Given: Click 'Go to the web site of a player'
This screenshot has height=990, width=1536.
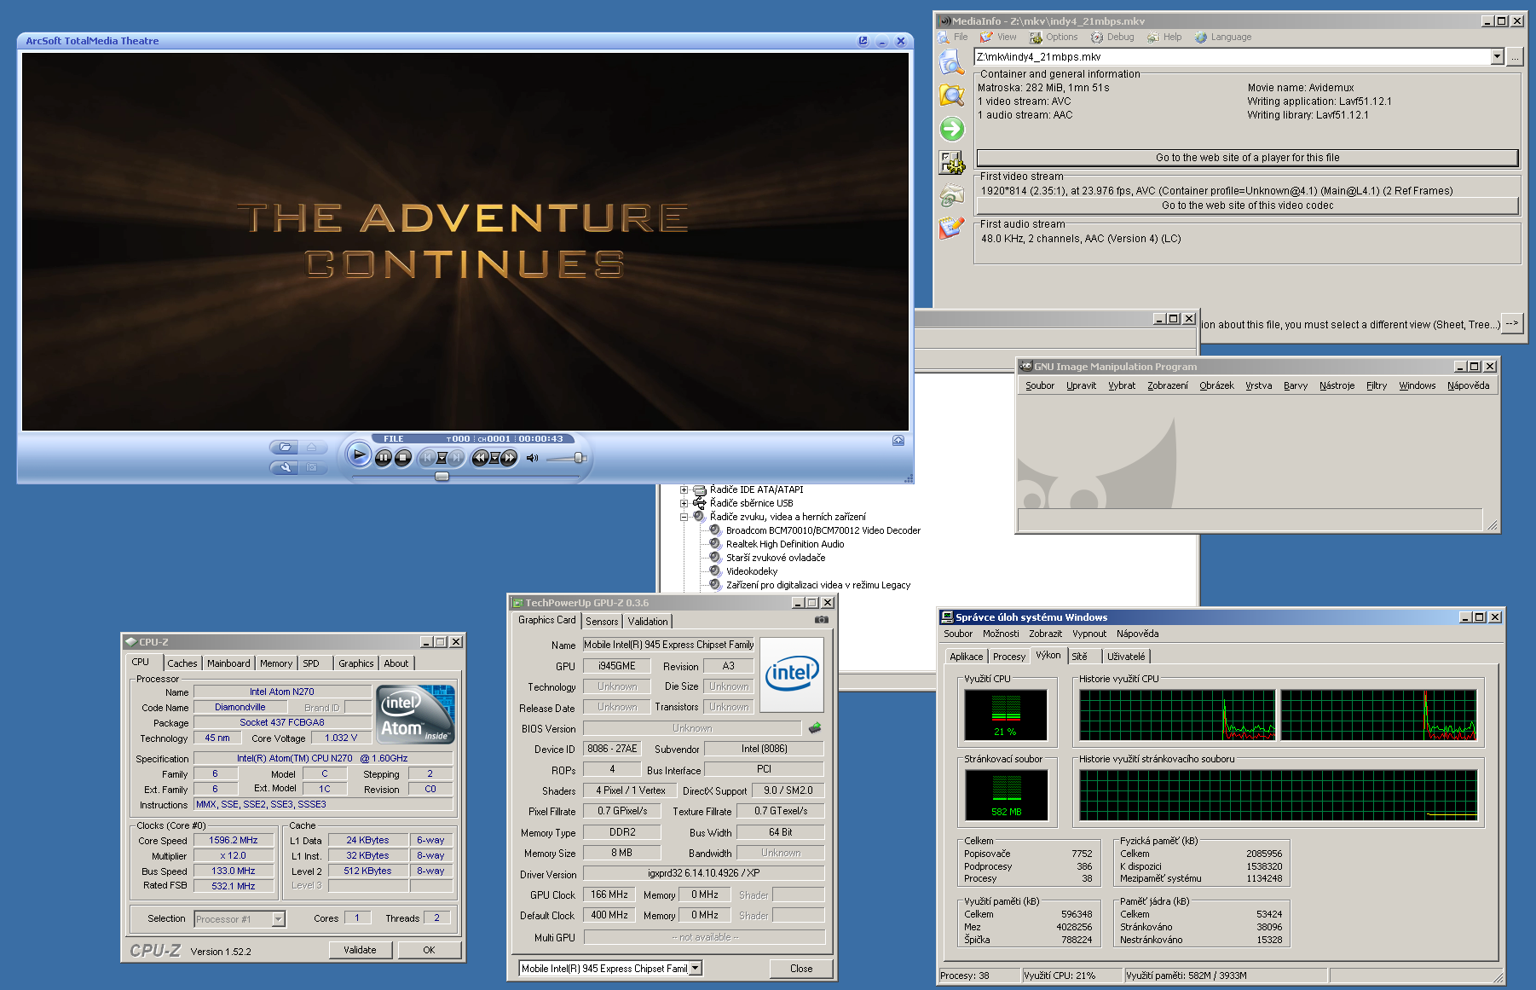Looking at the screenshot, I should click(x=1247, y=158).
